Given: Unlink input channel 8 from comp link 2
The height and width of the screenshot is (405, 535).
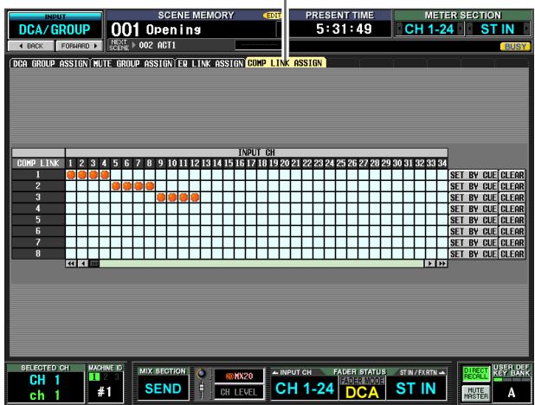Looking at the screenshot, I should coord(150,186).
